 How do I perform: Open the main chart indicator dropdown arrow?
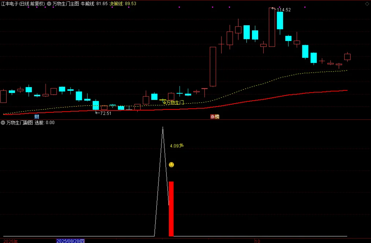(49, 4)
